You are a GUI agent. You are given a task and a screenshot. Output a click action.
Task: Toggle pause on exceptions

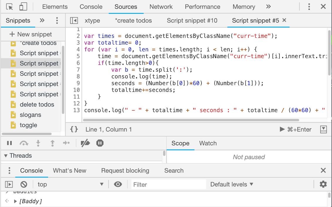(x=100, y=143)
